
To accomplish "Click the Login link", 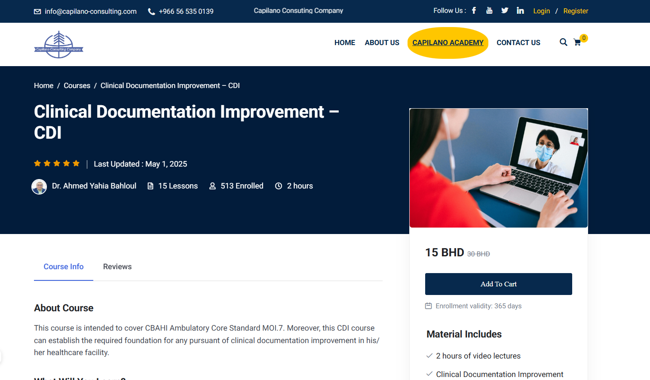I will pyautogui.click(x=541, y=11).
